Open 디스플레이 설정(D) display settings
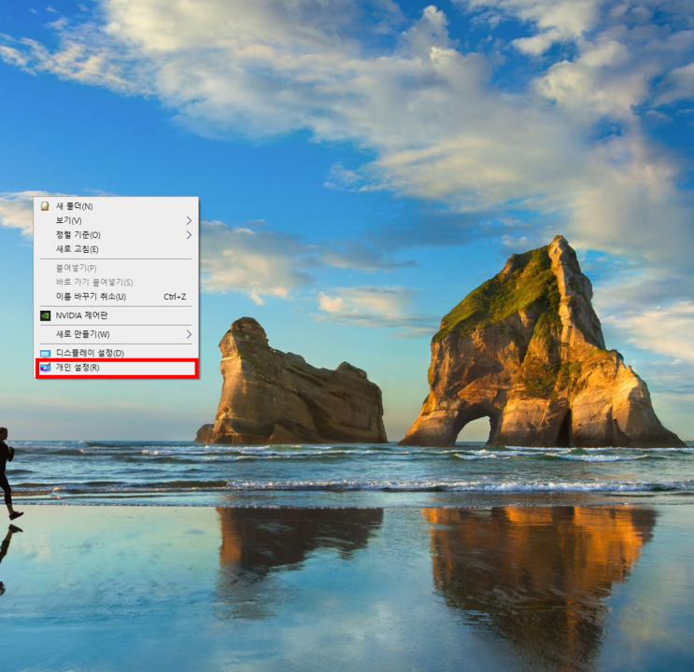This screenshot has height=672, width=694. point(116,353)
